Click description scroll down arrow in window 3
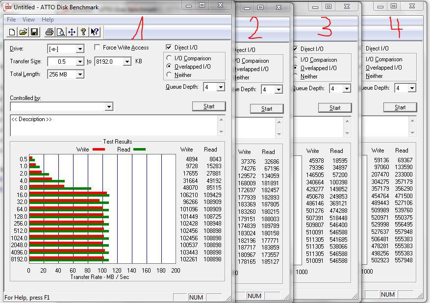Screen dimensions: 430x303 pos(347,133)
